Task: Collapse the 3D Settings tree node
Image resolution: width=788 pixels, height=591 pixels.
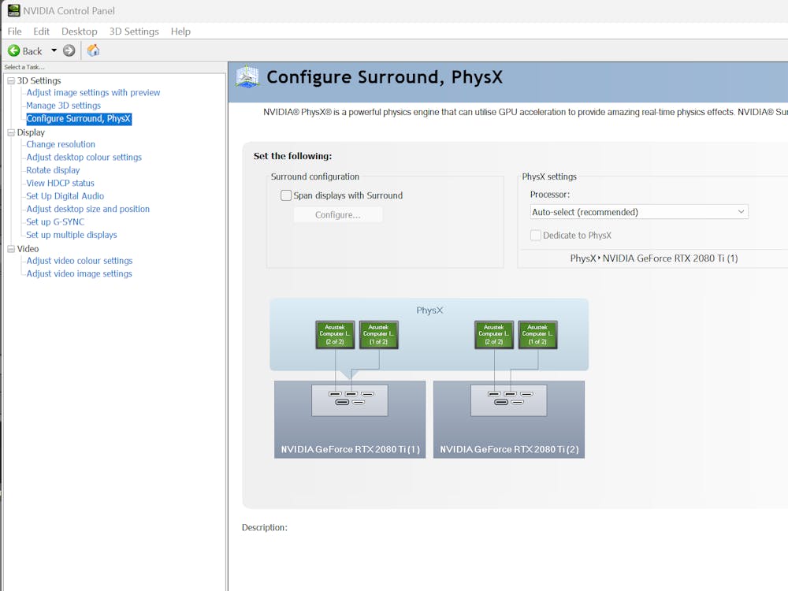Action: point(11,80)
